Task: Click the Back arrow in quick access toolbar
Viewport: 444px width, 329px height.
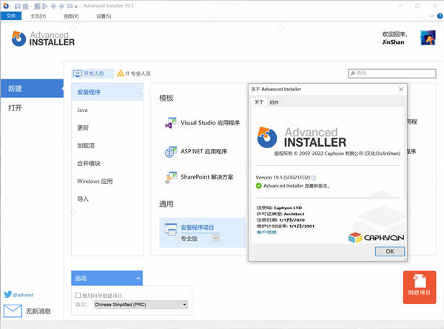Action: (53, 6)
